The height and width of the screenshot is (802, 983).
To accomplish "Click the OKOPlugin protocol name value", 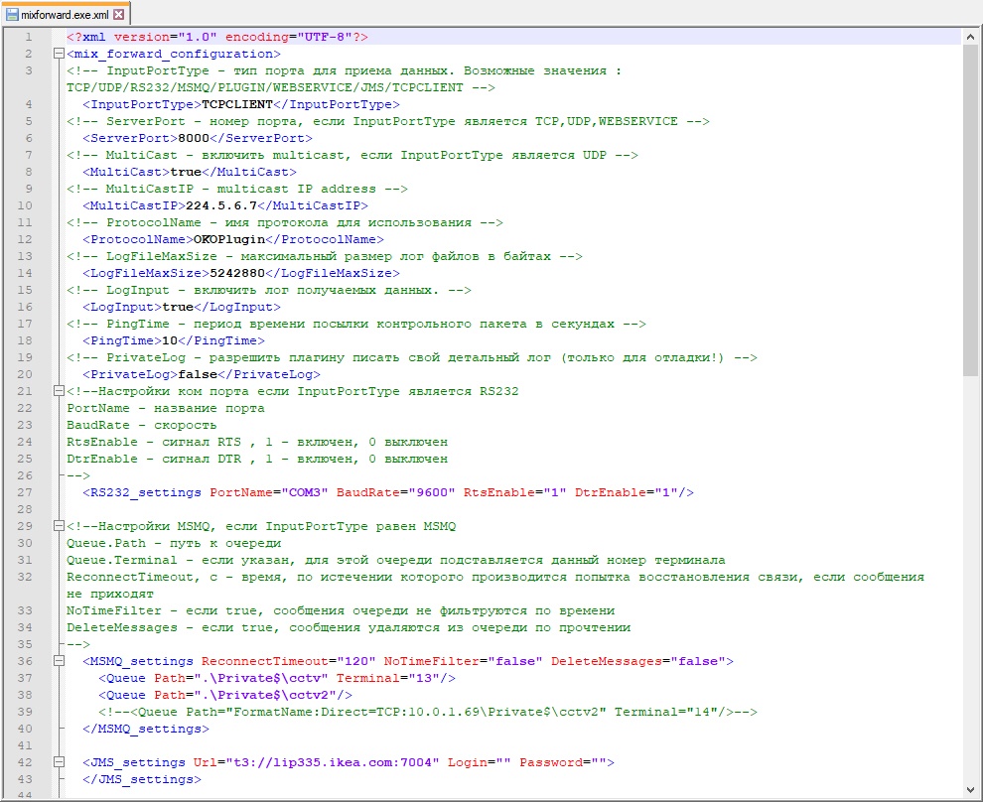I will [233, 239].
